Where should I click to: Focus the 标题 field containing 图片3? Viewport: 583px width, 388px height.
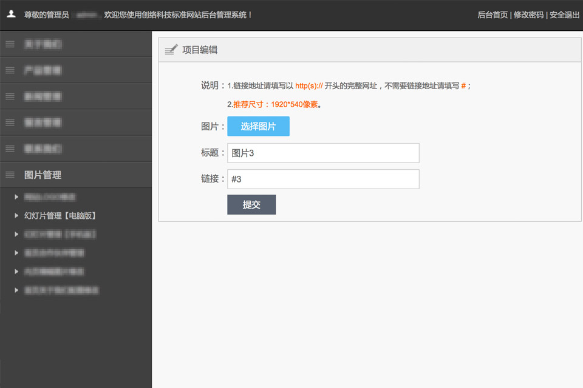[x=323, y=153]
